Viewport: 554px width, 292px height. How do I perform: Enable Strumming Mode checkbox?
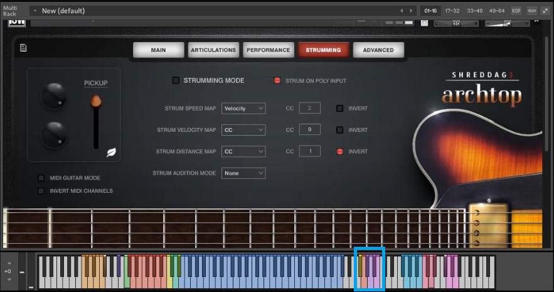(x=176, y=80)
